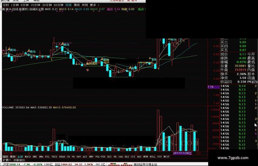Expand the 扩展∧ panel
Image resolution: width=258 pixels, height=166 pixels.
point(7,160)
